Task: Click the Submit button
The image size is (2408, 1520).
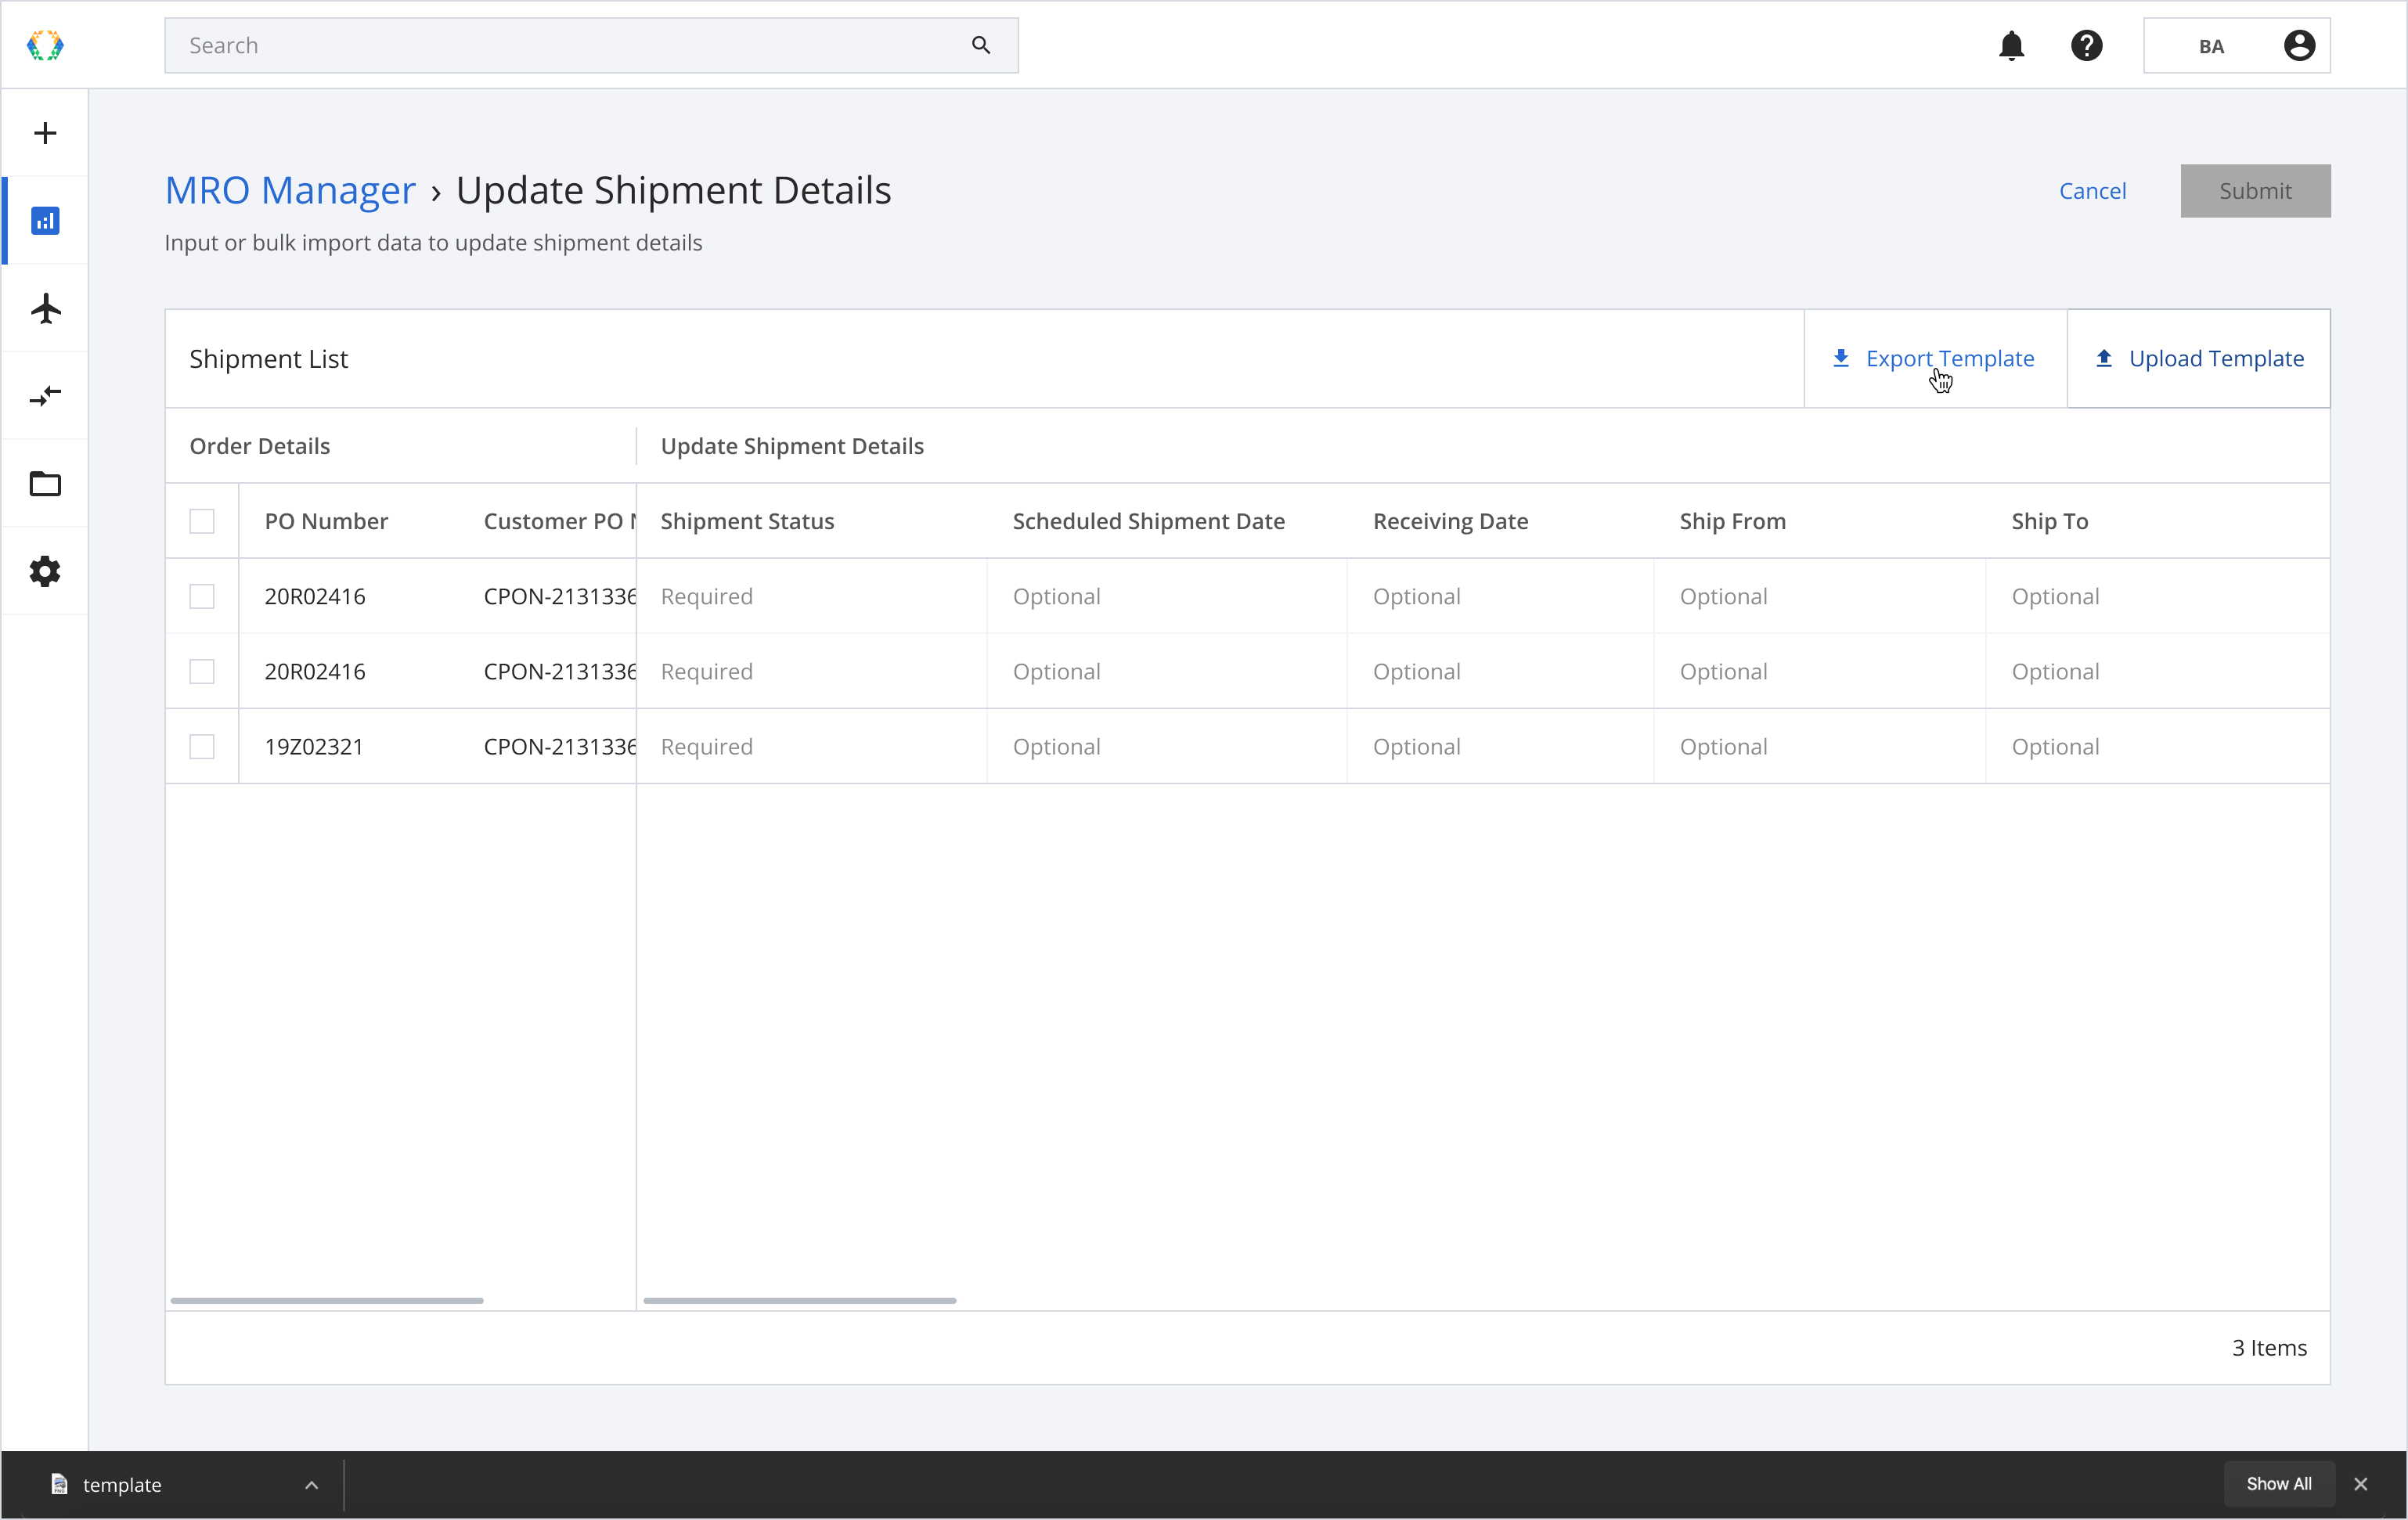Action: 2255,191
